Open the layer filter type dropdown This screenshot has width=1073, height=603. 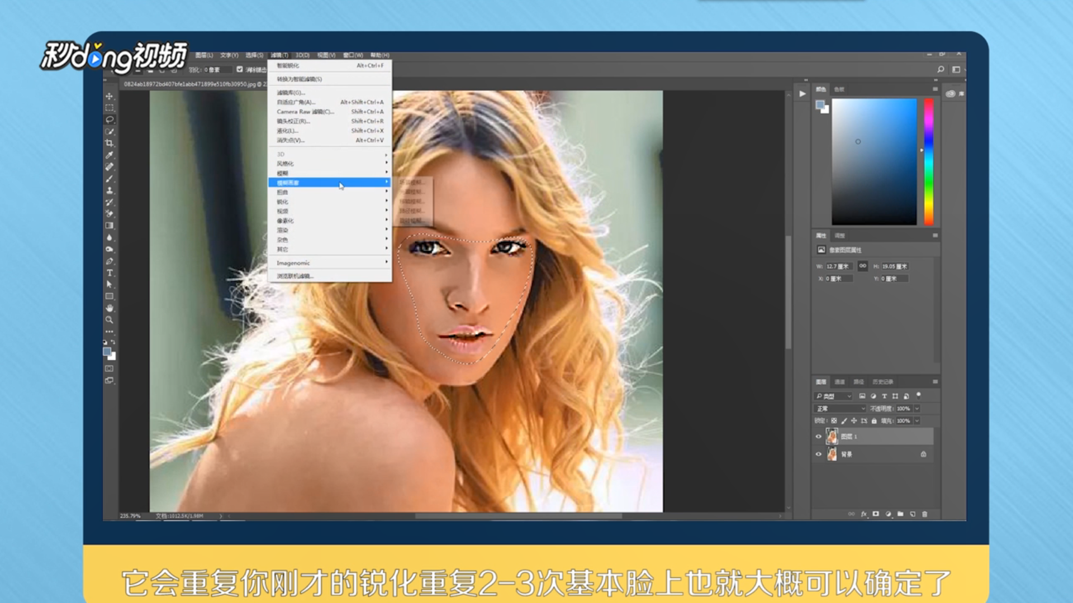pos(833,396)
